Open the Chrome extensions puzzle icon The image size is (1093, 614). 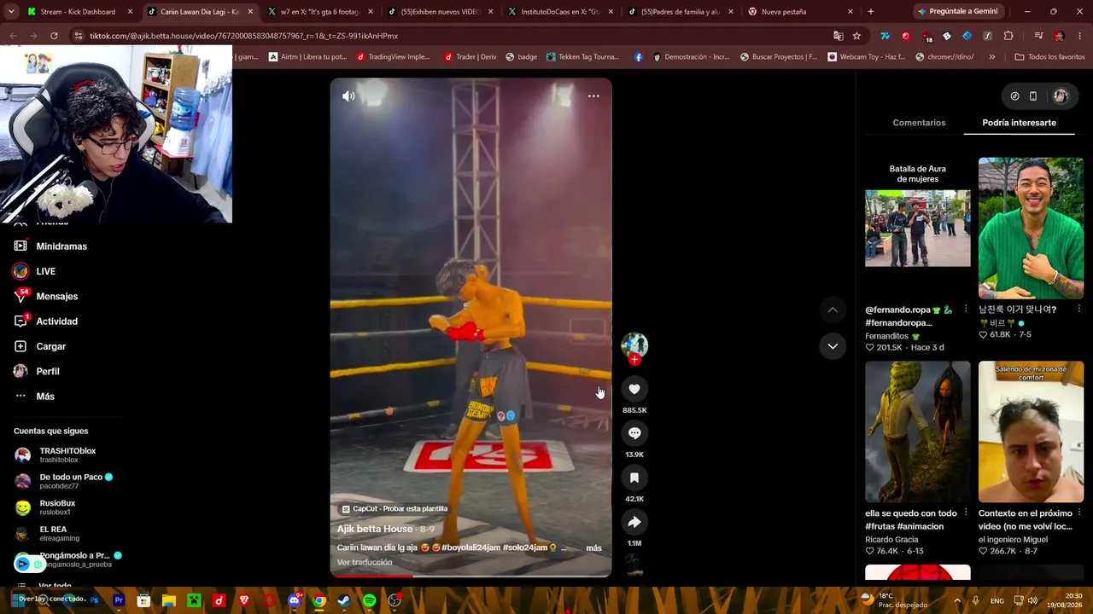point(1008,36)
